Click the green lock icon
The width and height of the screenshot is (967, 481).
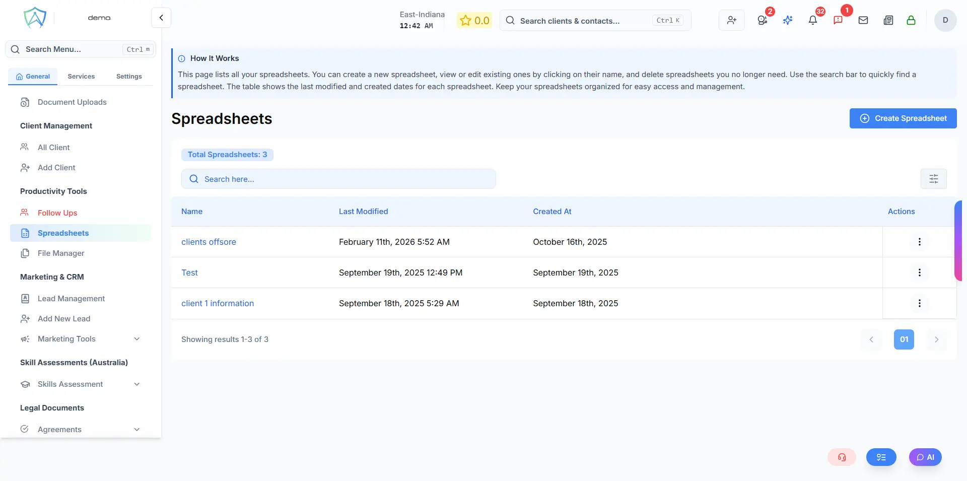click(911, 21)
